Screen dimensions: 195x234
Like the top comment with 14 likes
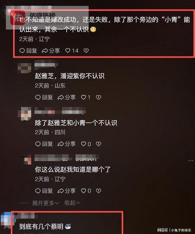click(x=72, y=50)
